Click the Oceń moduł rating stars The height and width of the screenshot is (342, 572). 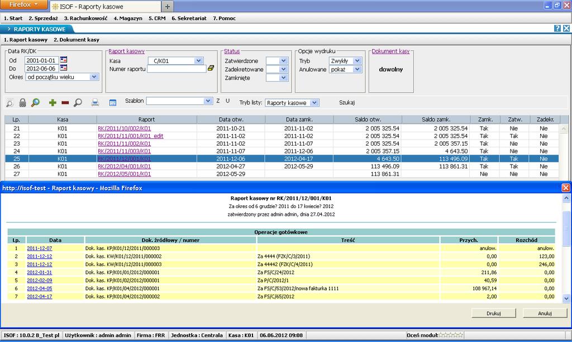[451, 335]
